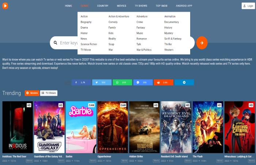
Task: Open Insidious: The Red Door poster
Action: click(x=18, y=127)
